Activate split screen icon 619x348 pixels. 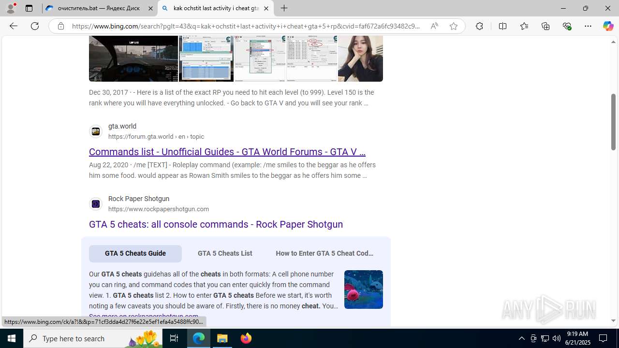(502, 26)
